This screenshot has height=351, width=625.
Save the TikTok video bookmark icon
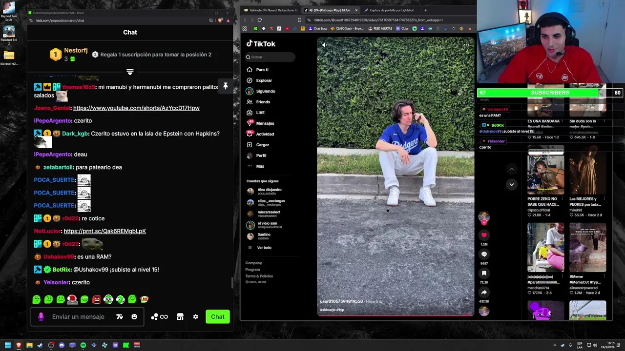pos(484,273)
